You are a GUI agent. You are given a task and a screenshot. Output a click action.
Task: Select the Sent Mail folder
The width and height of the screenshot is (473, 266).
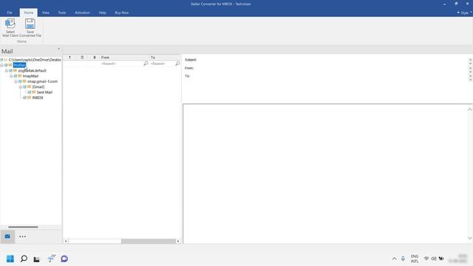coord(44,92)
